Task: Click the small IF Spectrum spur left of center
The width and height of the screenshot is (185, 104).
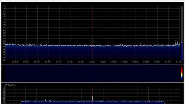Action: (45, 100)
